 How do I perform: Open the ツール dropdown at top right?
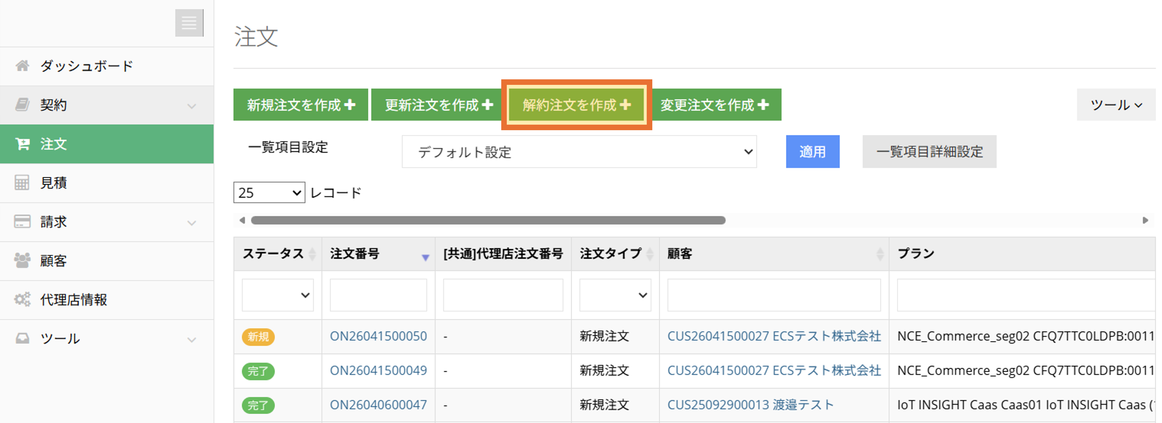click(x=1116, y=105)
